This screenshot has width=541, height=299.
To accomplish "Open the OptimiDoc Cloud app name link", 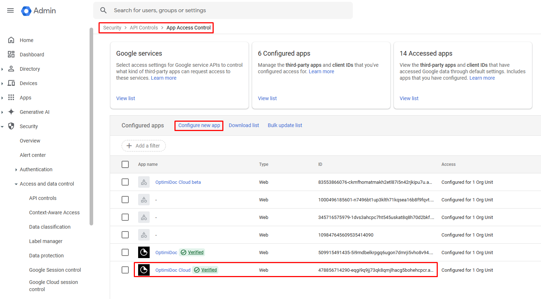I will 173,270.
